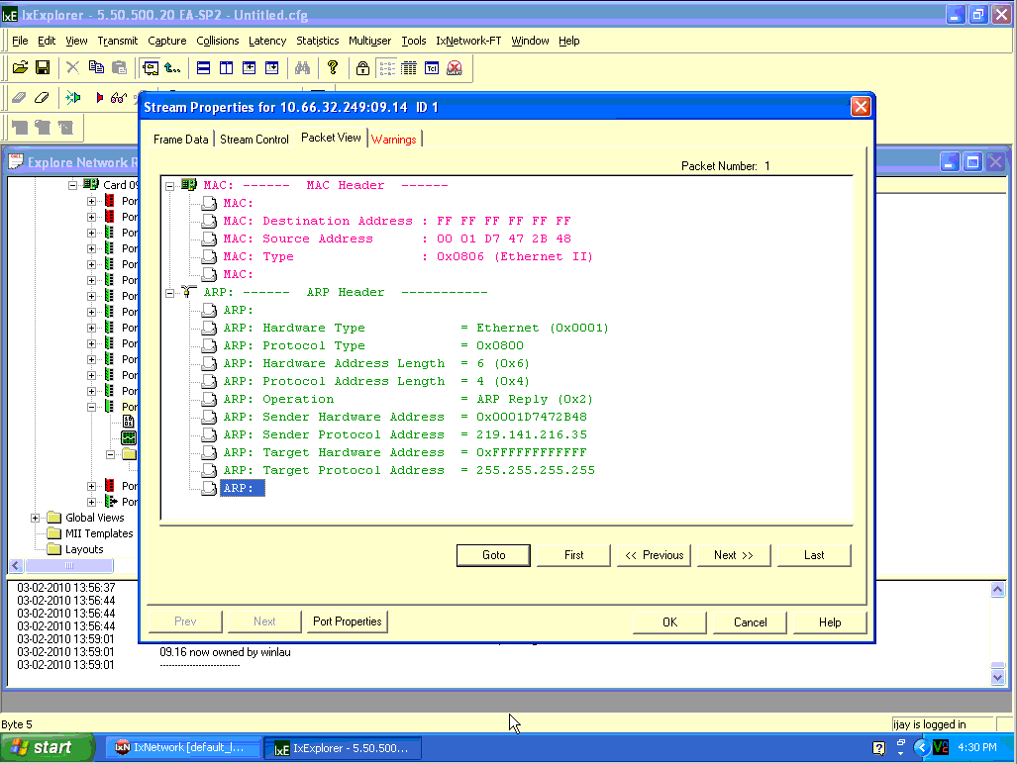Screen dimensions: 1017x764
Task: Click the table grid view icon
Action: [x=409, y=67]
